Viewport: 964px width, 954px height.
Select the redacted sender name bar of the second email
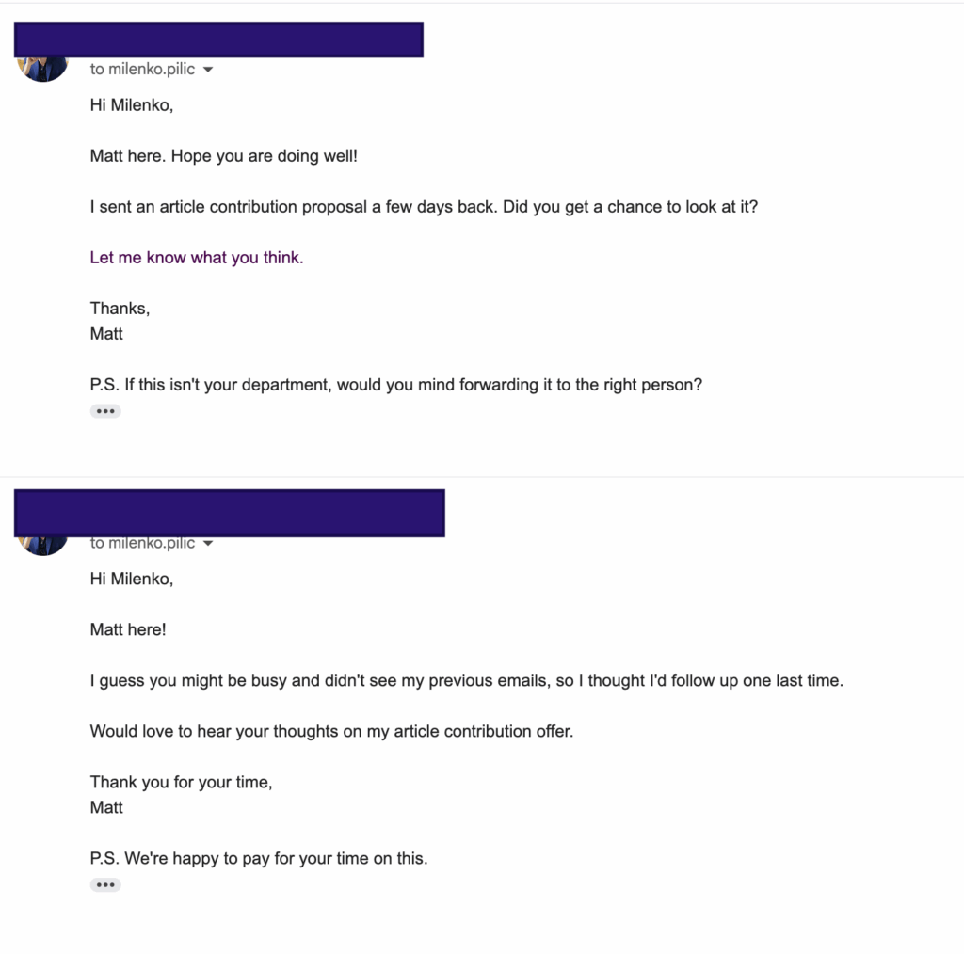(x=229, y=514)
